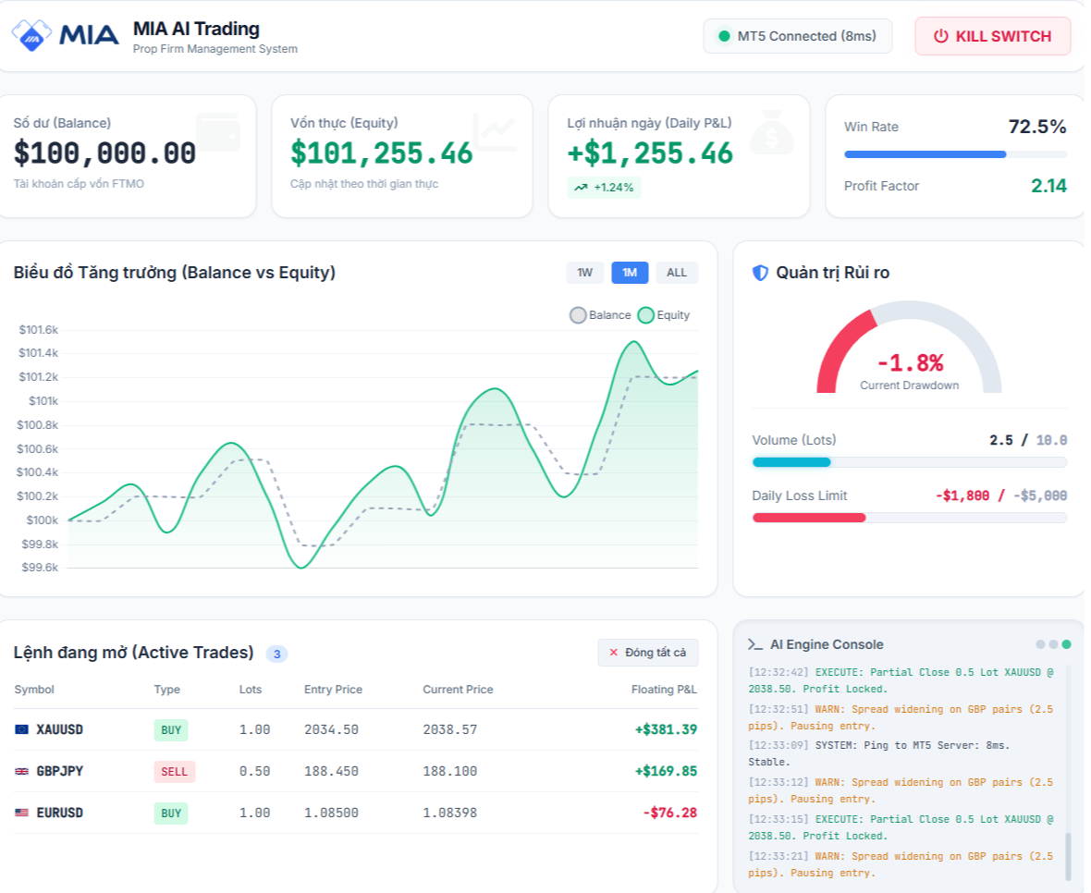This screenshot has width=1091, height=893.
Task: Click the Symbol column header
Action: (x=34, y=690)
